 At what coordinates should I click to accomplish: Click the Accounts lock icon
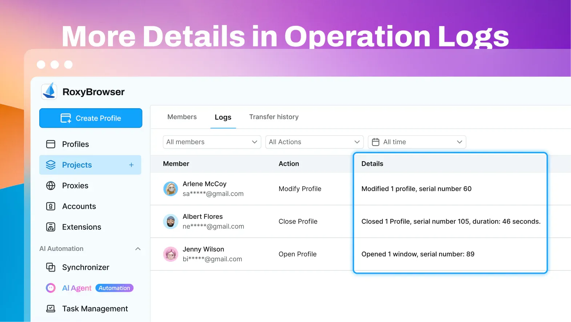(x=51, y=206)
